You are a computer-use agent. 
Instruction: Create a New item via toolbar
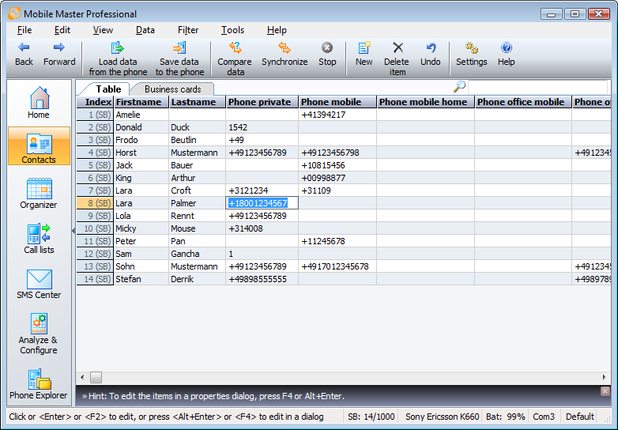364,49
